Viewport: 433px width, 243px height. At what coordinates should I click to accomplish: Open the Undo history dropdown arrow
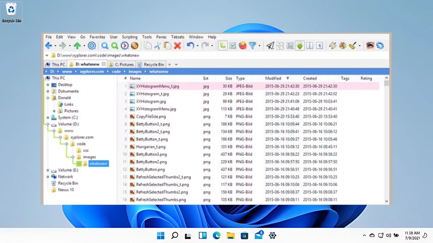tap(197, 46)
